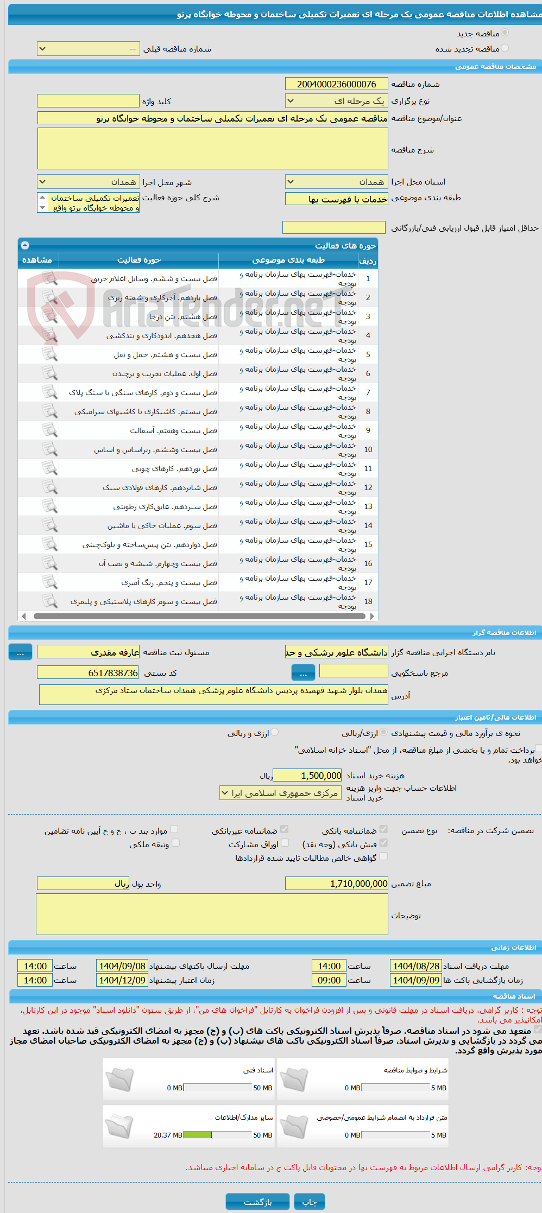Click مشاهده column header
This screenshot has height=1213, width=542.
pyautogui.click(x=37, y=260)
